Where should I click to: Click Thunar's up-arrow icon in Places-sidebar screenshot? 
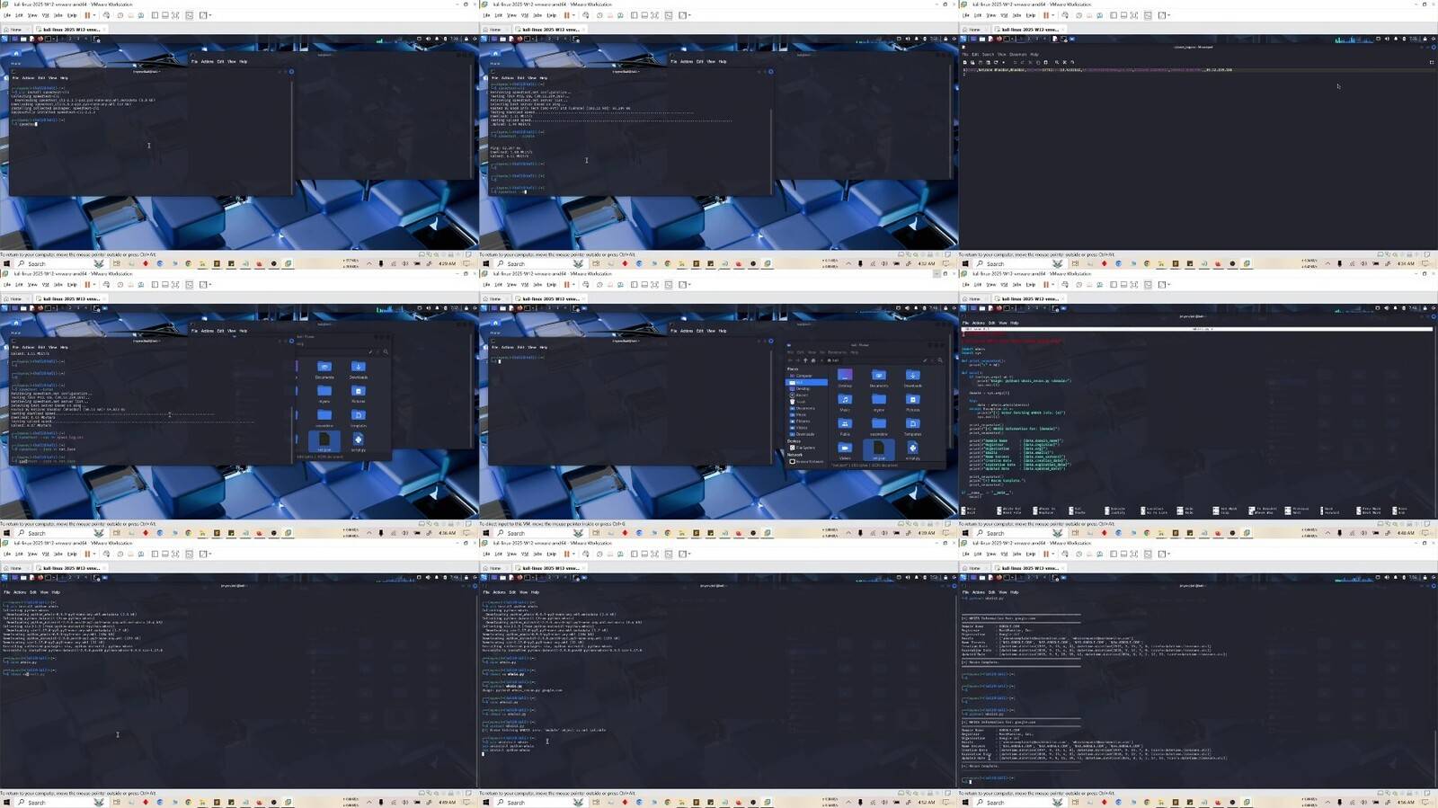[x=805, y=360]
